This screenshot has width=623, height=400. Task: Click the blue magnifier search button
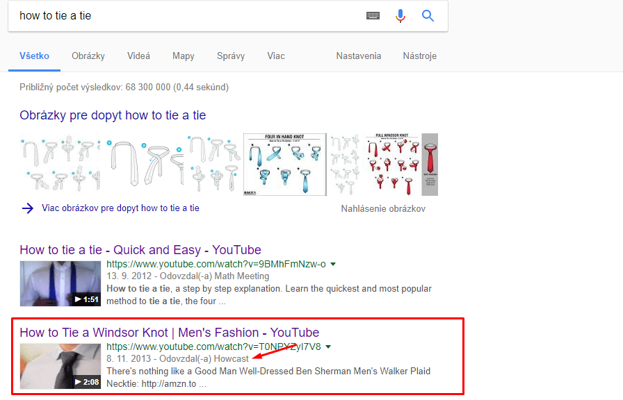coord(428,16)
